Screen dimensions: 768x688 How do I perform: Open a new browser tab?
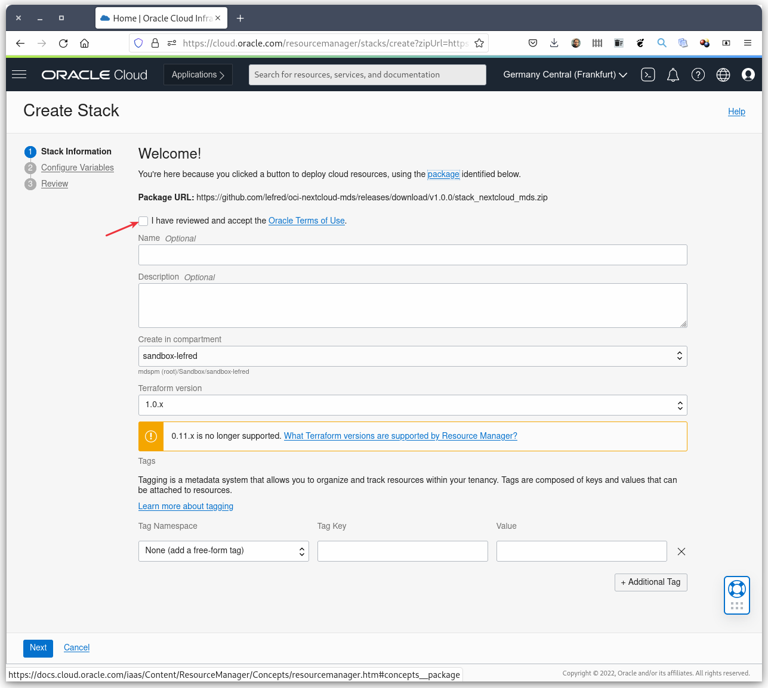coord(240,18)
